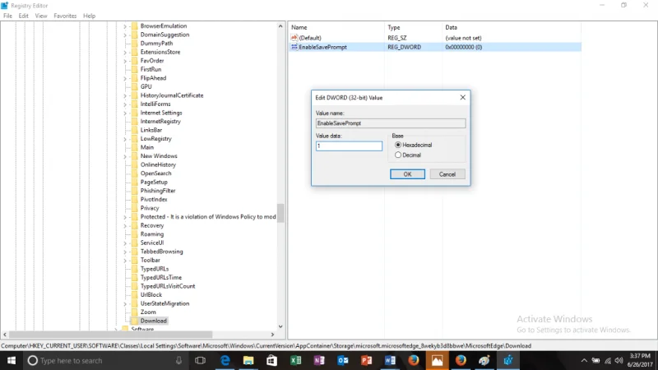Open the Help menu
This screenshot has height=370, width=658.
[x=89, y=16]
